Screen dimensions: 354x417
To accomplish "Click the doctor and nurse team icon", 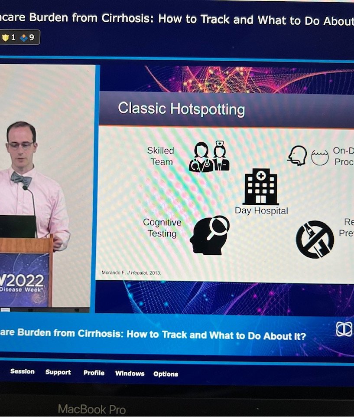I will [x=210, y=157].
